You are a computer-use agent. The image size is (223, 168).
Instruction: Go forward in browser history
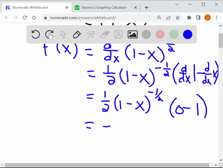15,18
